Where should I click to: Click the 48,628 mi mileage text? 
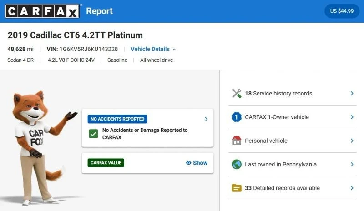point(20,49)
